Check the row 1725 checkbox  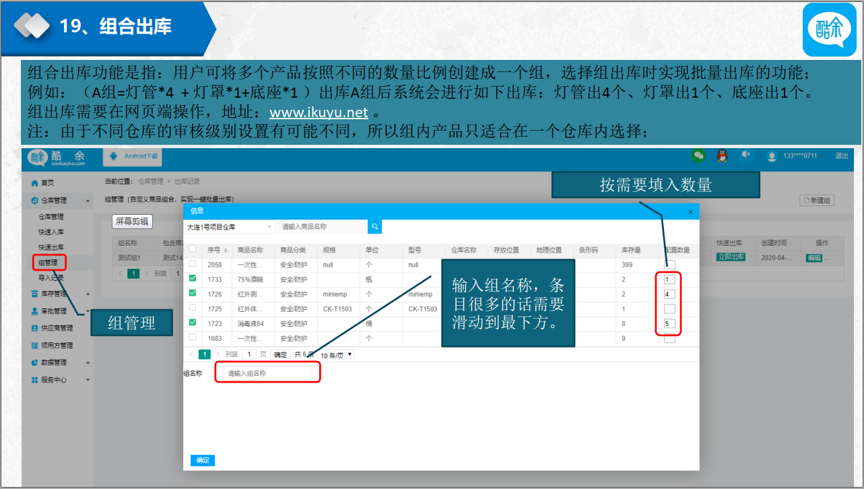(x=193, y=308)
